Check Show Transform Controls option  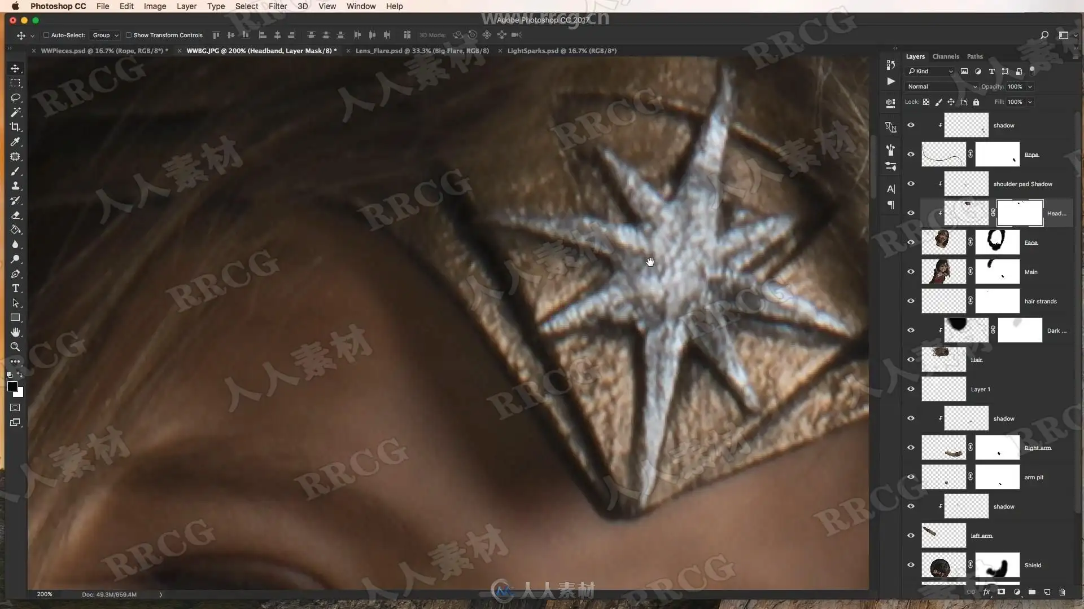coord(129,35)
